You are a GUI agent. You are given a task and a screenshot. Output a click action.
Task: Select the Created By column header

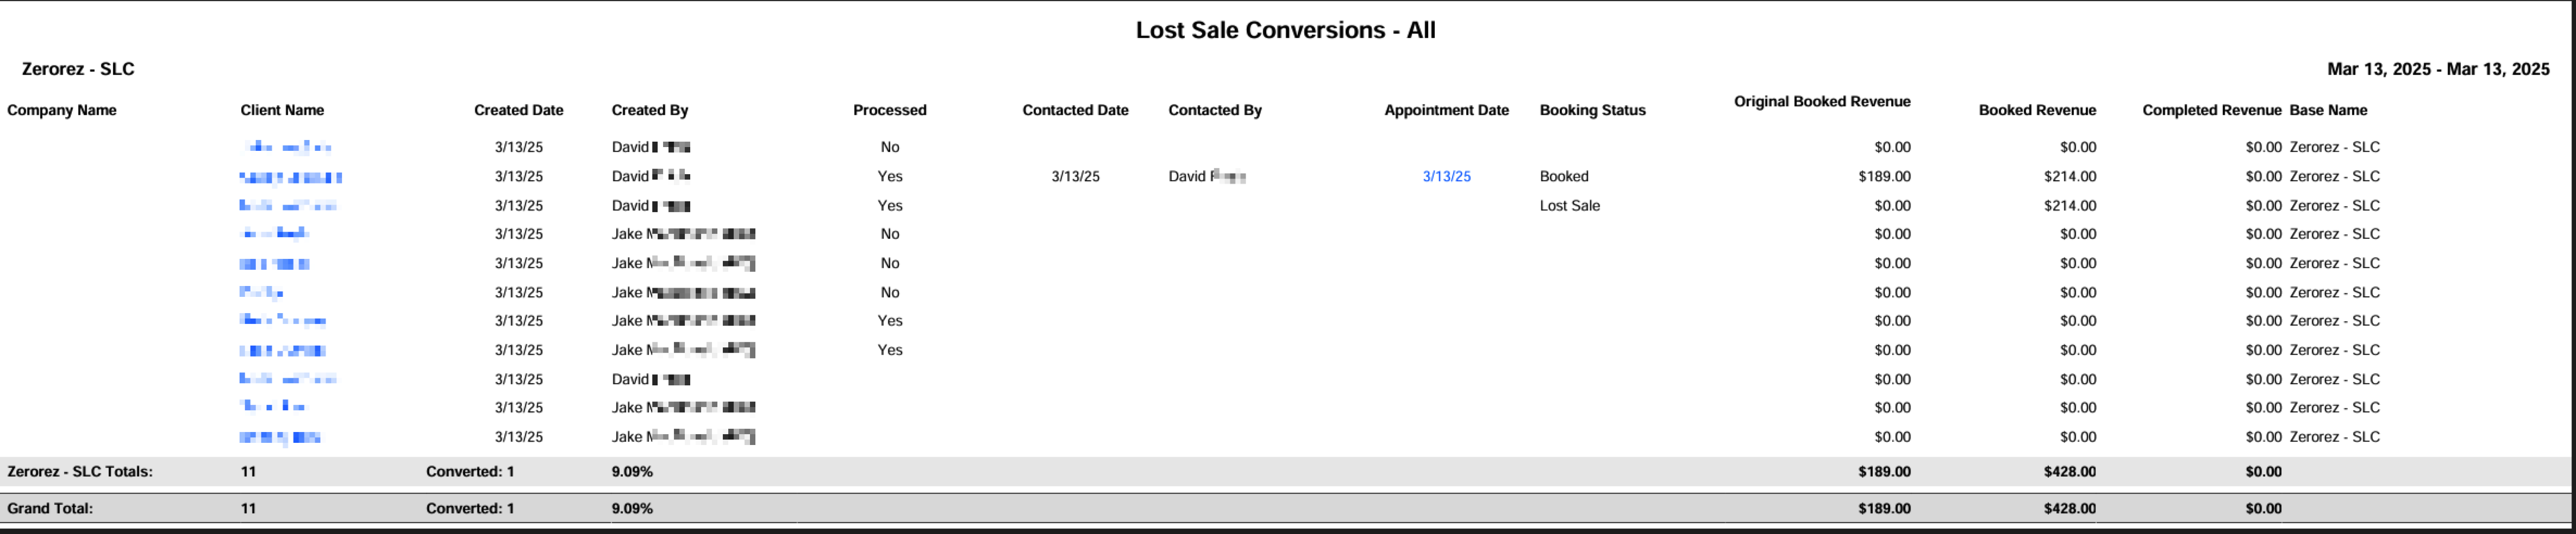650,110
